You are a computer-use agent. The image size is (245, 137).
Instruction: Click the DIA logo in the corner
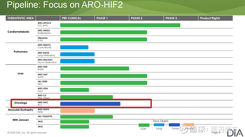click(235, 133)
